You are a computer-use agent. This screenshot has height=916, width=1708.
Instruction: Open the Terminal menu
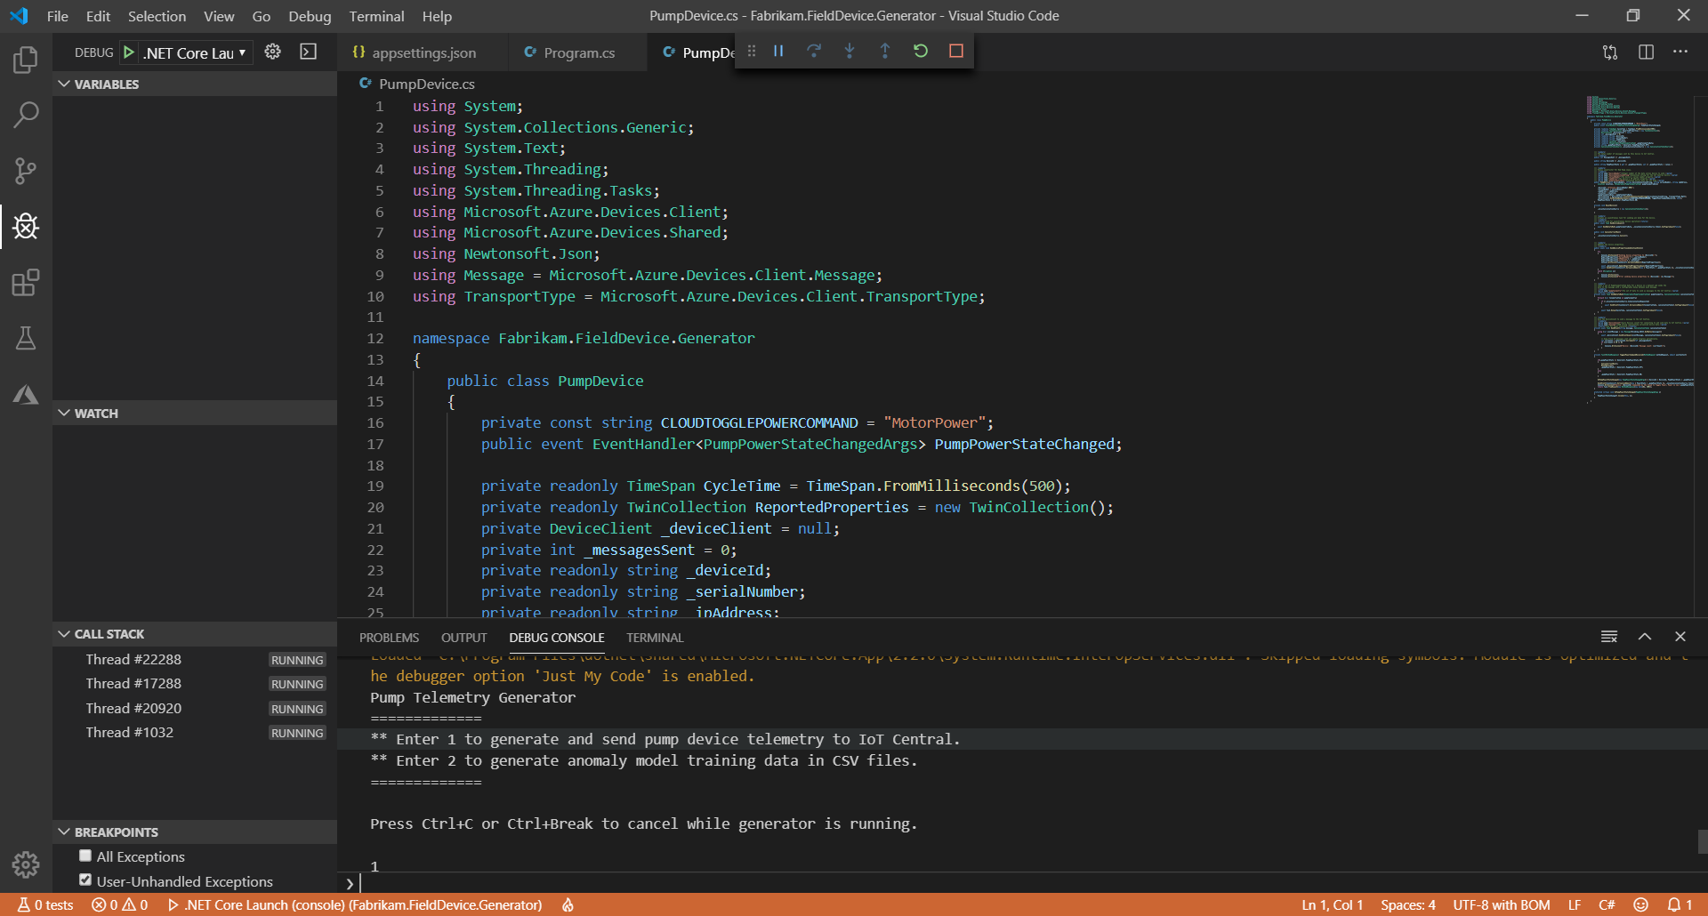tap(375, 16)
